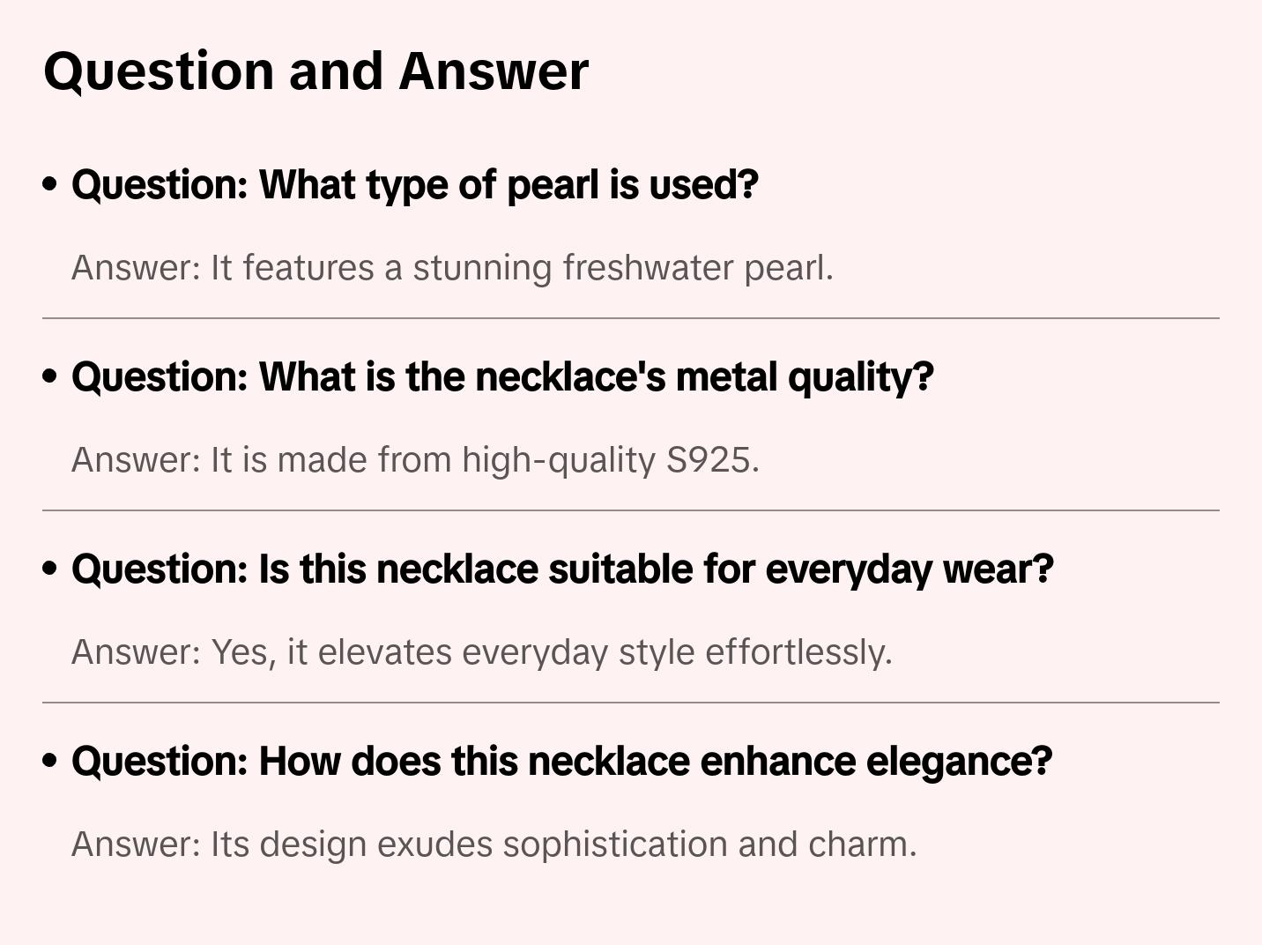
Task: Click the necklace's metal quality question
Action: [x=501, y=377]
